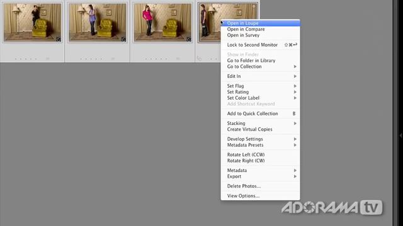Click rotate icon under fourth thumbnail
Image resolution: width=403 pixels, height=226 pixels.
point(199,58)
